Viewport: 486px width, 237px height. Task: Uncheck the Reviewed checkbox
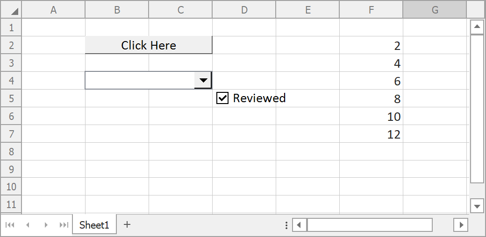coord(222,98)
